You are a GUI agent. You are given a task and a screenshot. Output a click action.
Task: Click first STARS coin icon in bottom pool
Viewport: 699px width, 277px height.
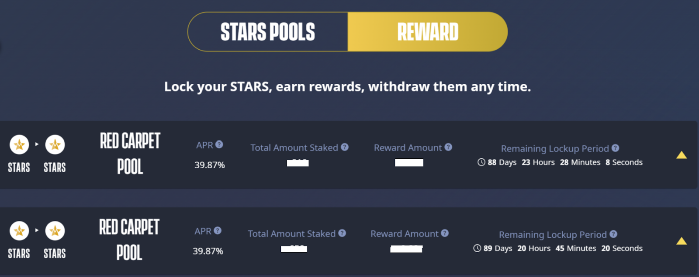click(19, 231)
